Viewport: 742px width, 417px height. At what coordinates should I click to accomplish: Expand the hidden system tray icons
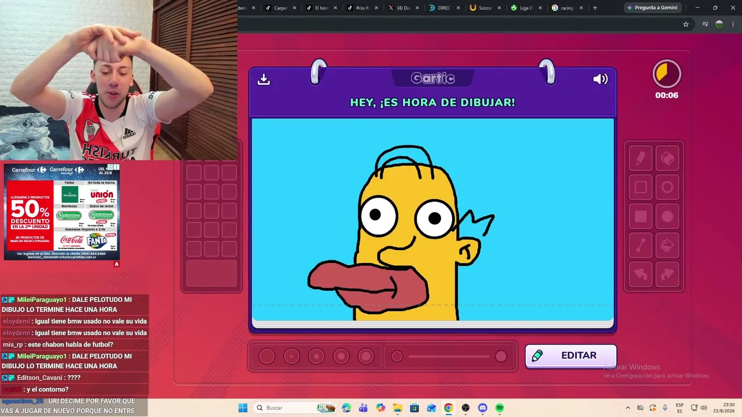[628, 408]
